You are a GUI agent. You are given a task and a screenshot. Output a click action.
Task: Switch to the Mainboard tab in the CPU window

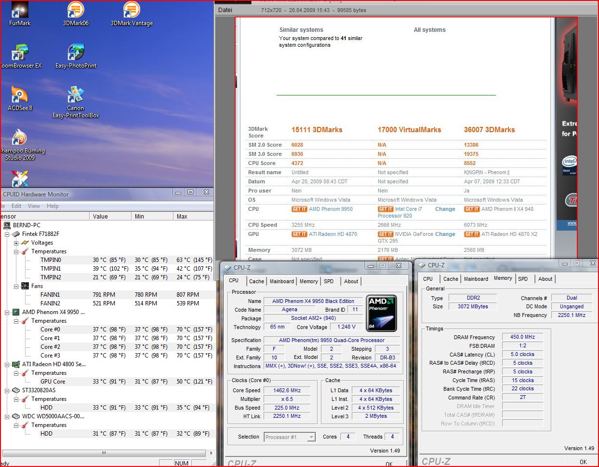tap(282, 281)
